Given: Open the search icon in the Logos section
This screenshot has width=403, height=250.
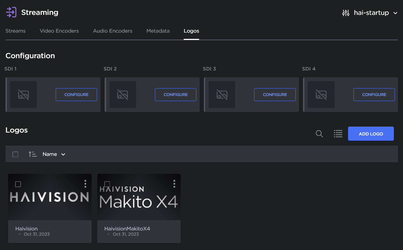Looking at the screenshot, I should tap(319, 133).
